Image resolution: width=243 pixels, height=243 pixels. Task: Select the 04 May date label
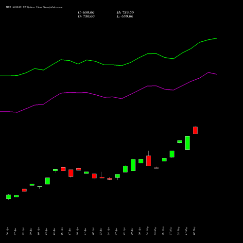(x=147, y=231)
